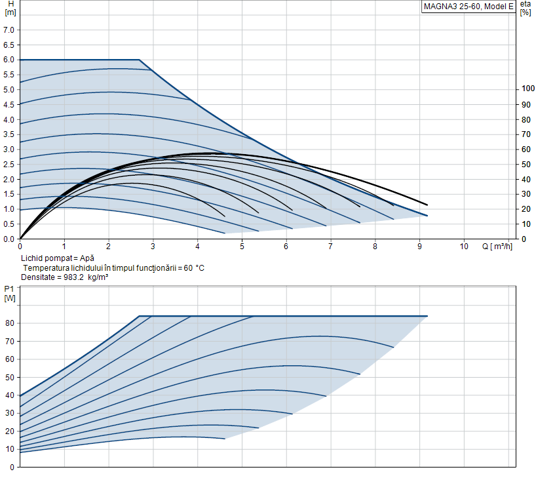The image size is (536, 478).
Task: Click the 9 tick on the Q flow axis
Action: 419,247
